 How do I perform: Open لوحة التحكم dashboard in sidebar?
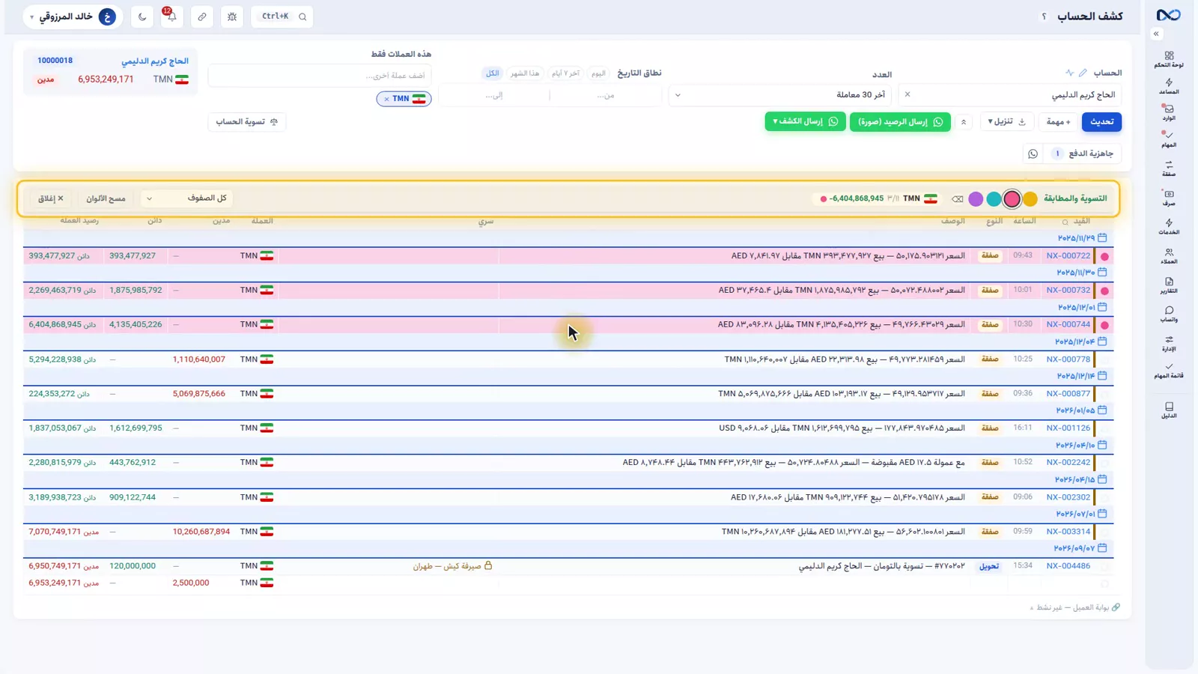tap(1169, 60)
